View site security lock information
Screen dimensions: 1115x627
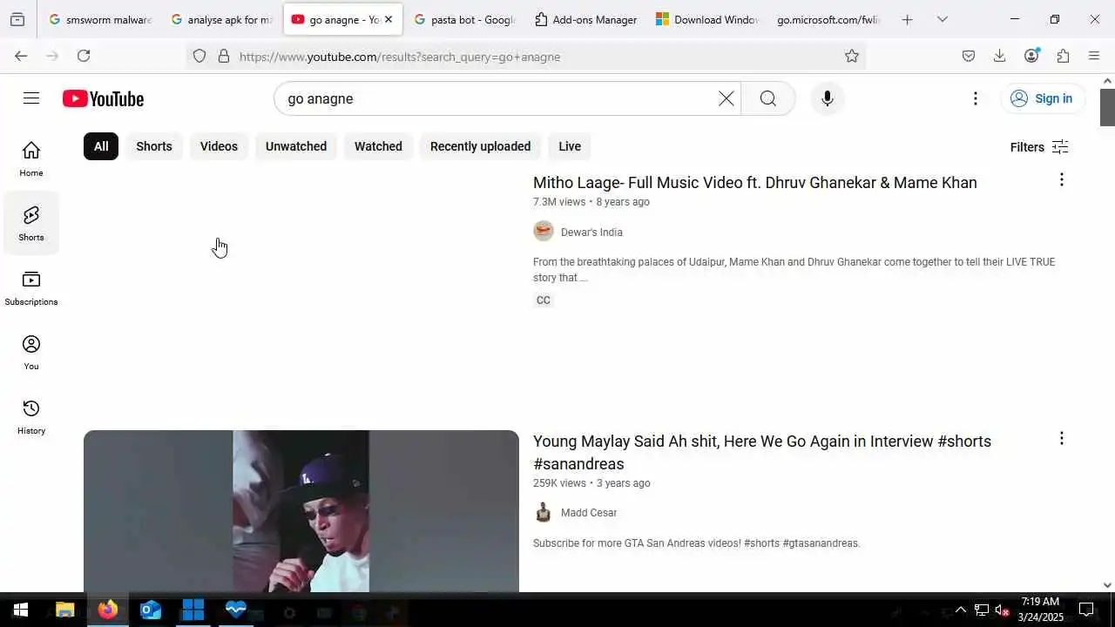224,56
